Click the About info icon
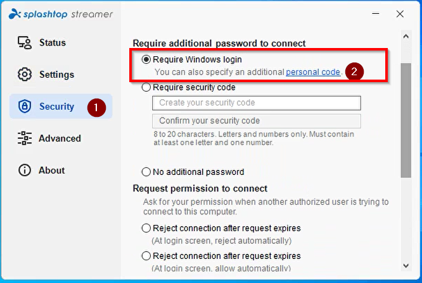The width and height of the screenshot is (422, 283). tap(25, 170)
